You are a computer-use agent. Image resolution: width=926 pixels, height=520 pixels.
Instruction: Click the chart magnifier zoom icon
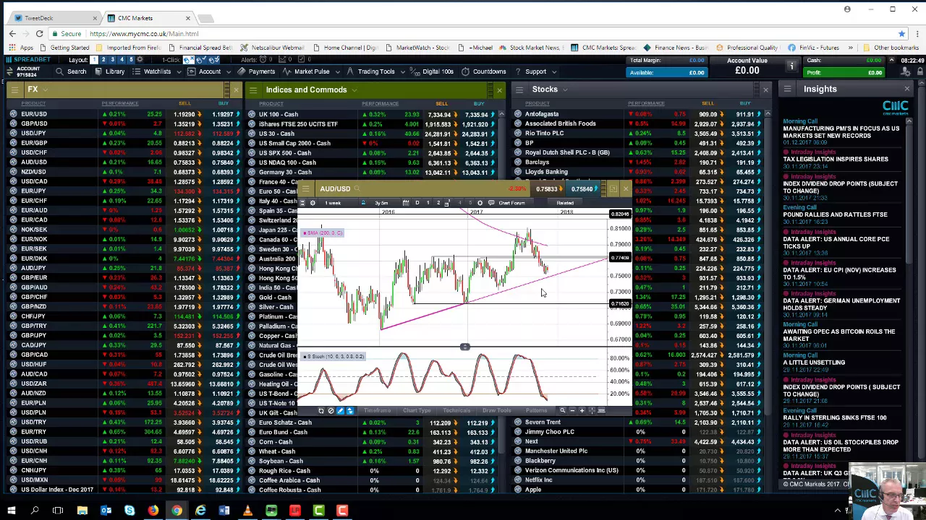tap(563, 410)
